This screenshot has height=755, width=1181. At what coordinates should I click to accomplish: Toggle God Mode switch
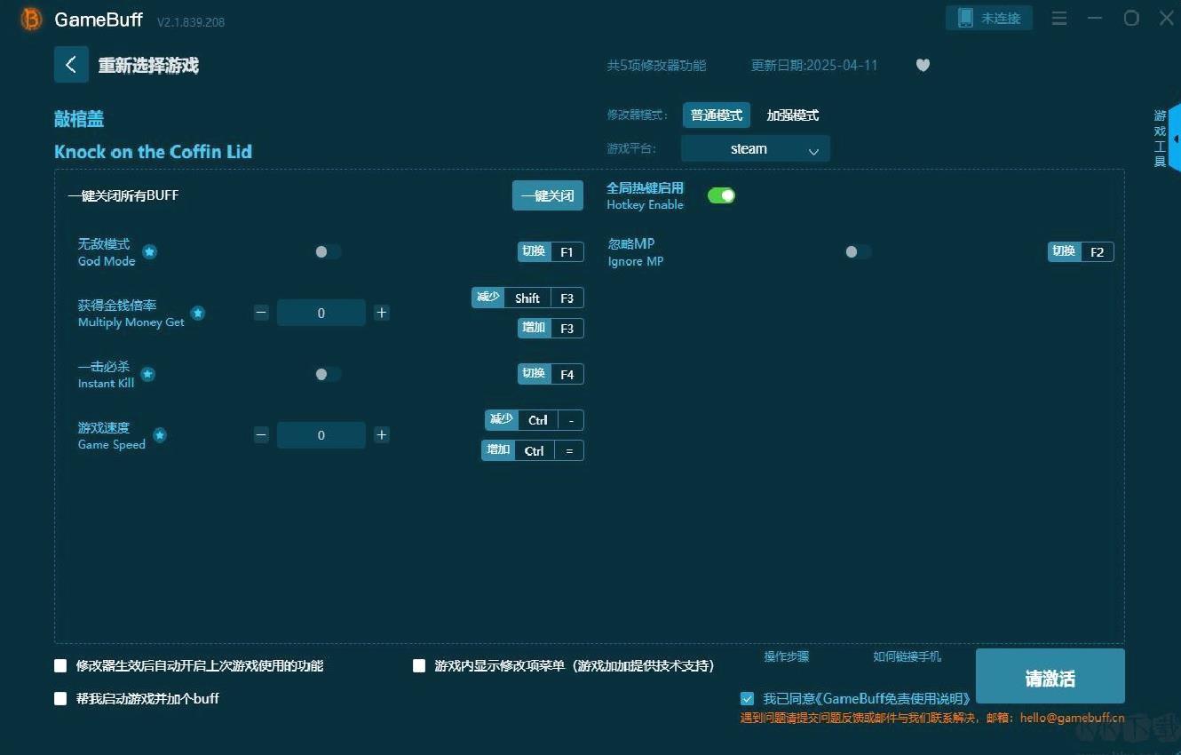pos(328,251)
